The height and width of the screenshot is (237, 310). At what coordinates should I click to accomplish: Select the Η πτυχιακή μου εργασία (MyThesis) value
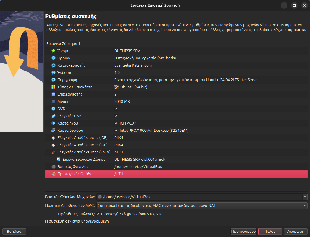145,58
